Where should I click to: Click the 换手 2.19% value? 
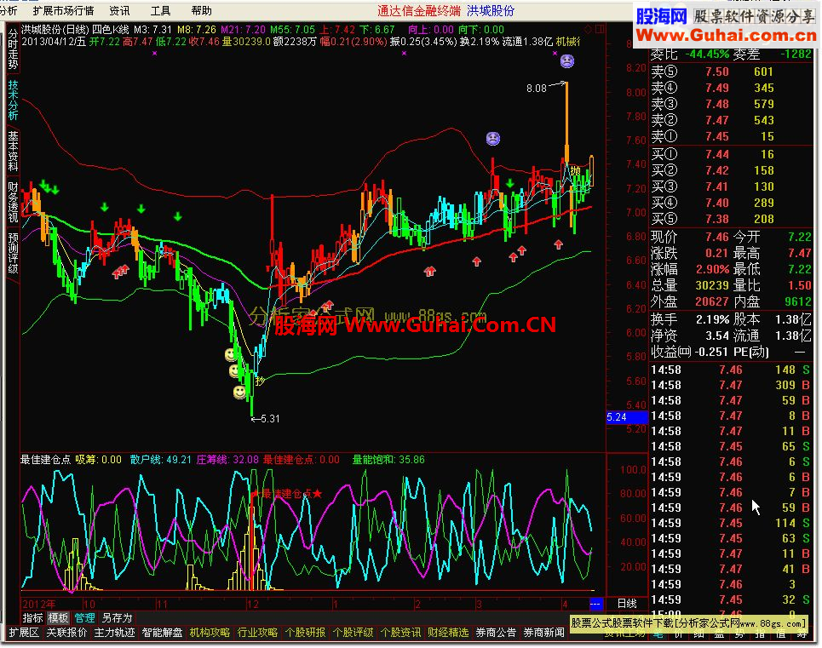(x=712, y=319)
